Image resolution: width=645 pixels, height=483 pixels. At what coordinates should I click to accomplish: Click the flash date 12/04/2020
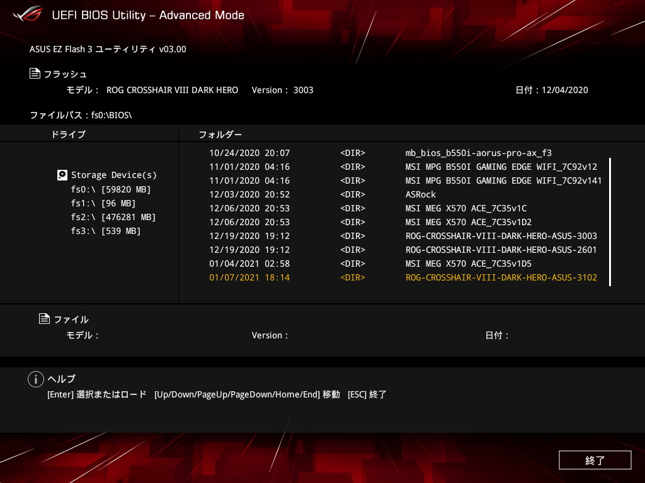point(565,90)
